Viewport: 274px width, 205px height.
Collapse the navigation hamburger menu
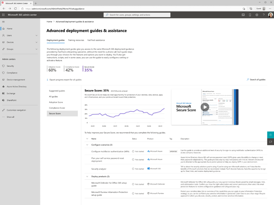point(3,22)
